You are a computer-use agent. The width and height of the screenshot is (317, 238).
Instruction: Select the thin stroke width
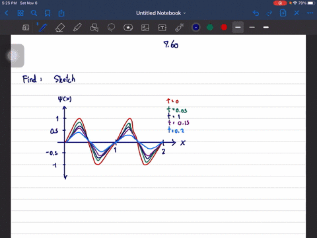(252, 27)
